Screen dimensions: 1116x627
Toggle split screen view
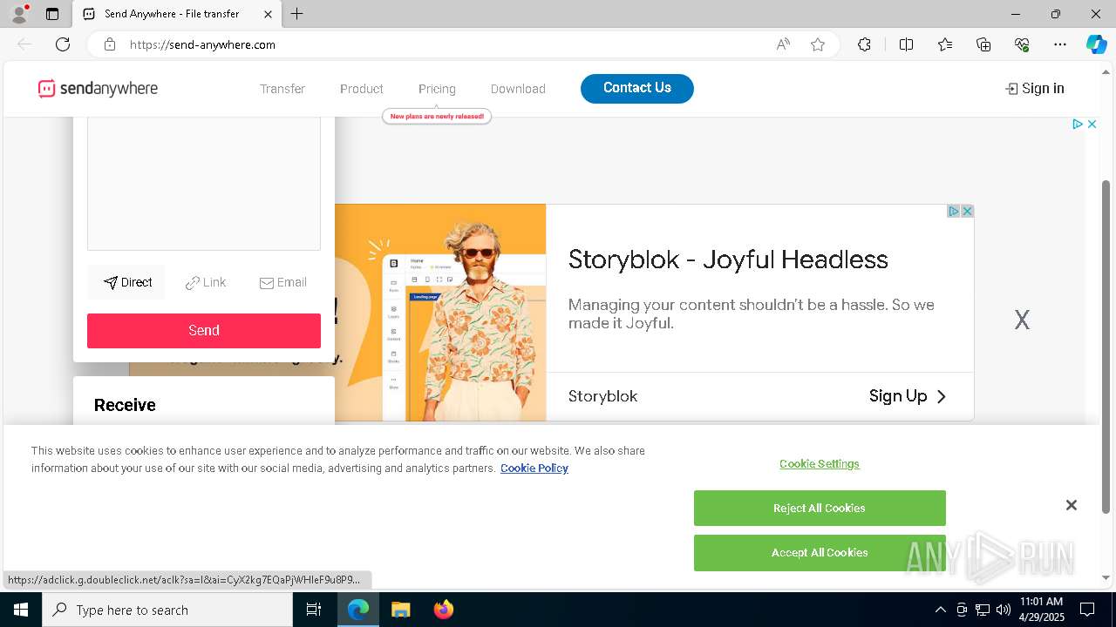(906, 44)
